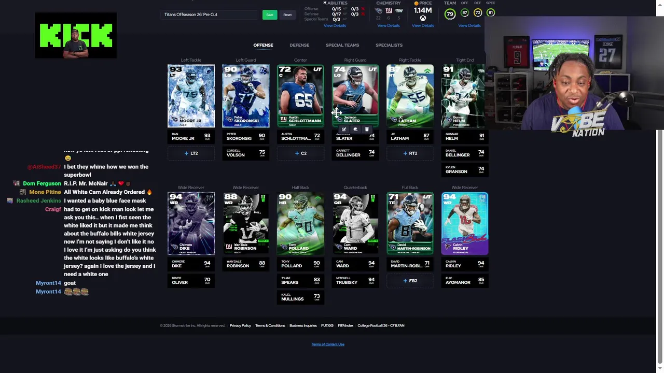Click the Rasheed Jenkins chat username
The height and width of the screenshot is (373, 664).
pos(39,200)
